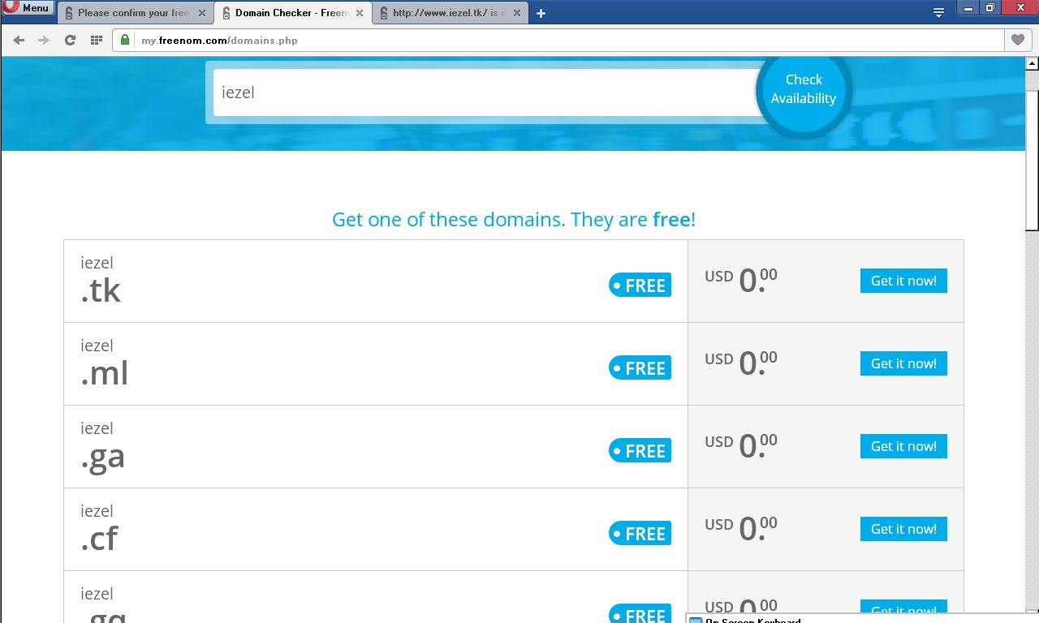Click the FREE badge for .ml
1039x623 pixels.
coord(640,368)
